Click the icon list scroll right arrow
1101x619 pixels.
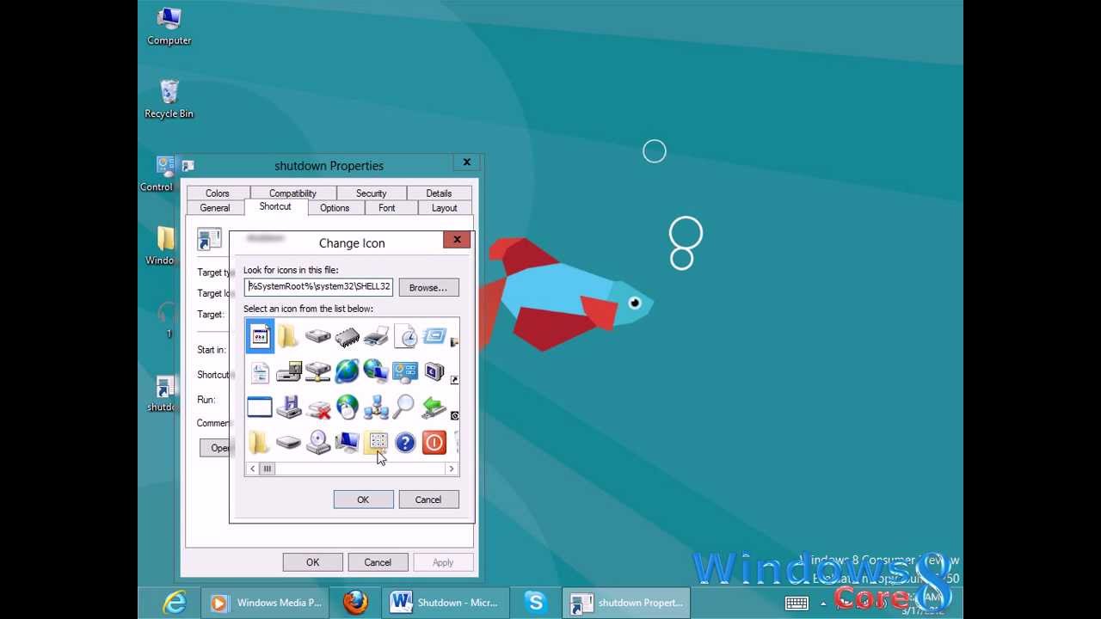[x=451, y=469]
